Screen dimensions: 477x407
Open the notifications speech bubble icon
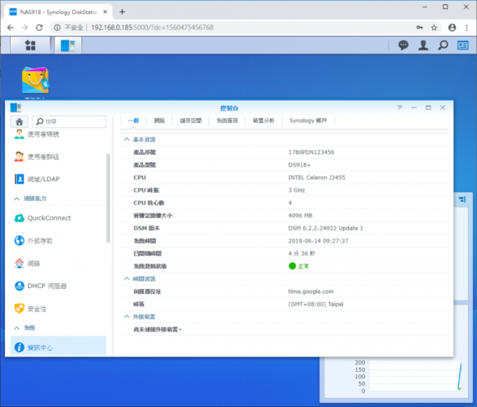[403, 46]
